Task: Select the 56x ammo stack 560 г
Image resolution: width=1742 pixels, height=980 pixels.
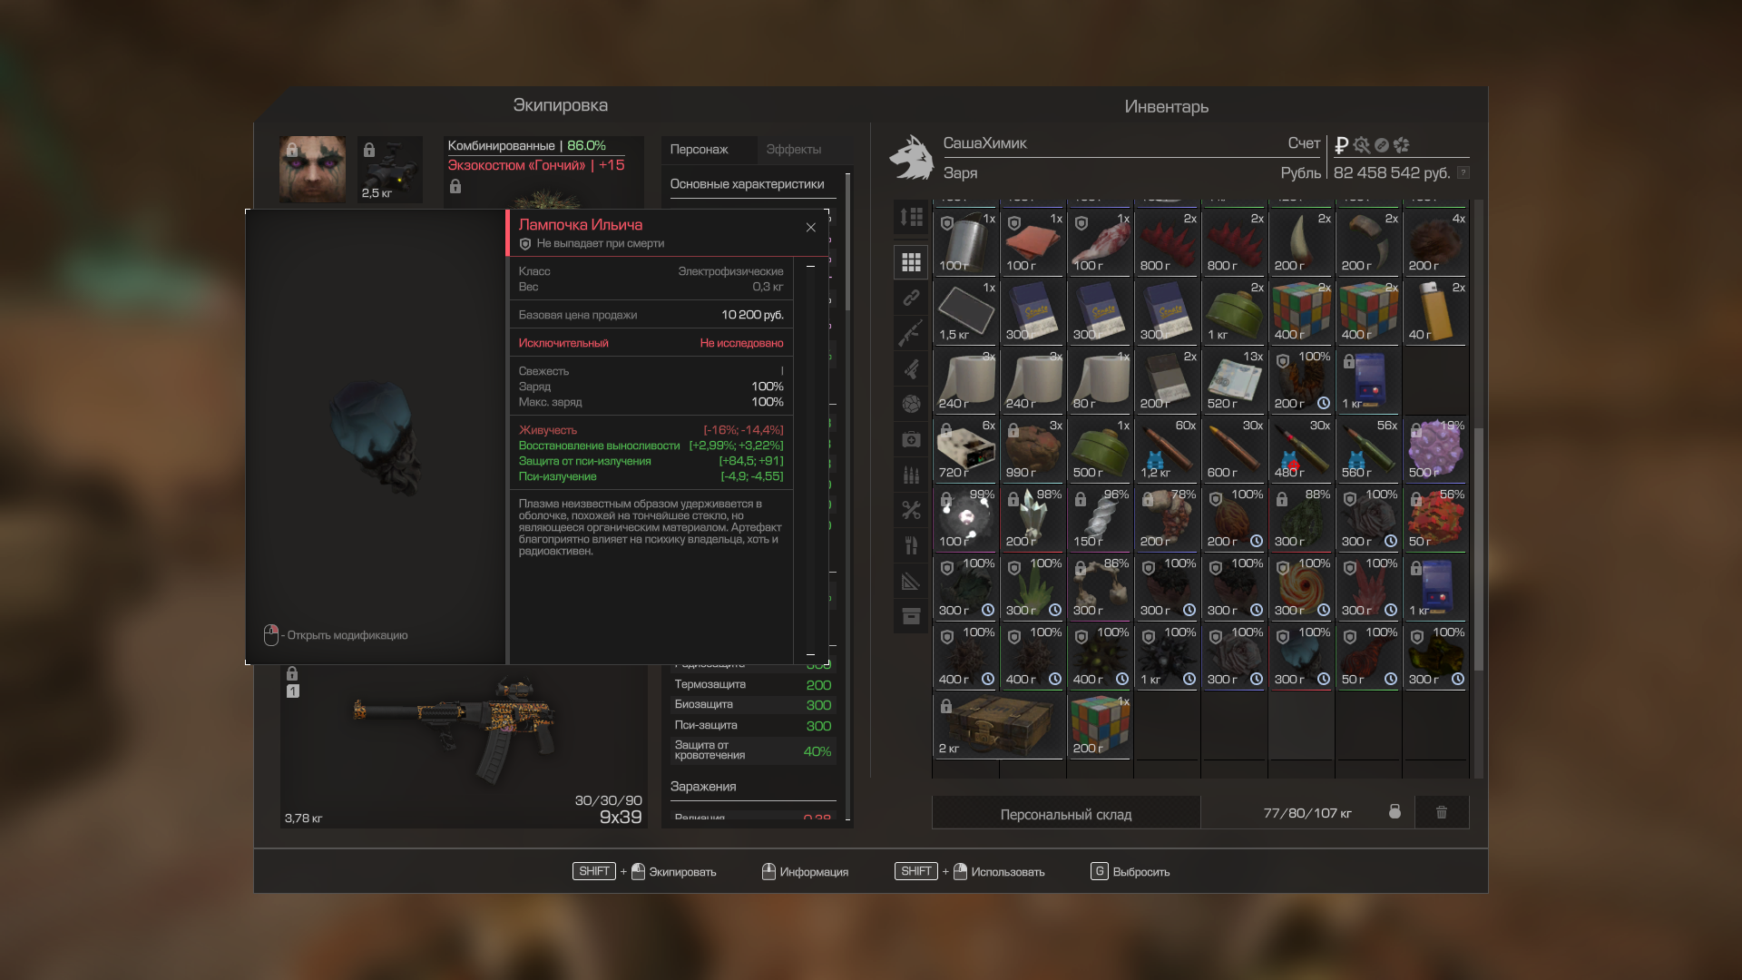Action: (1369, 449)
